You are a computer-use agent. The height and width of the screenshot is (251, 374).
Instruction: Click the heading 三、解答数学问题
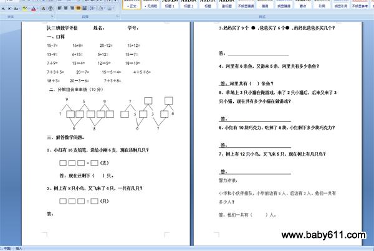coord(65,137)
